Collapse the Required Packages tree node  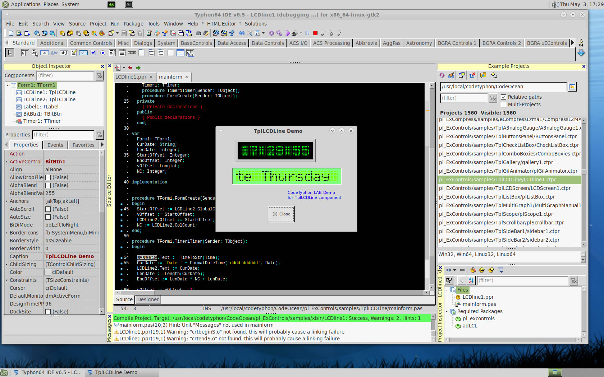[447, 311]
